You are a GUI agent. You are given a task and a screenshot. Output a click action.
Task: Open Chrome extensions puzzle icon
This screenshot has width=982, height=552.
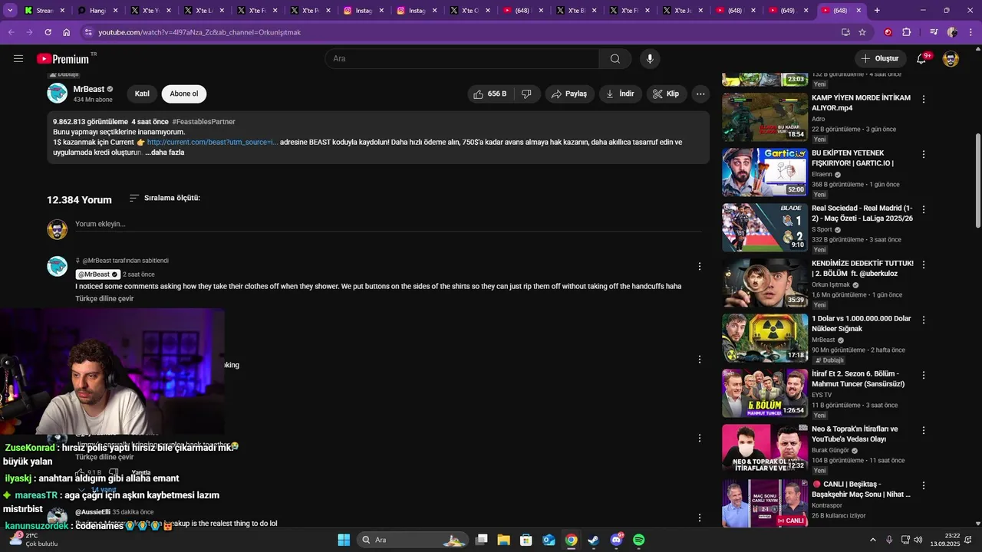coord(906,32)
